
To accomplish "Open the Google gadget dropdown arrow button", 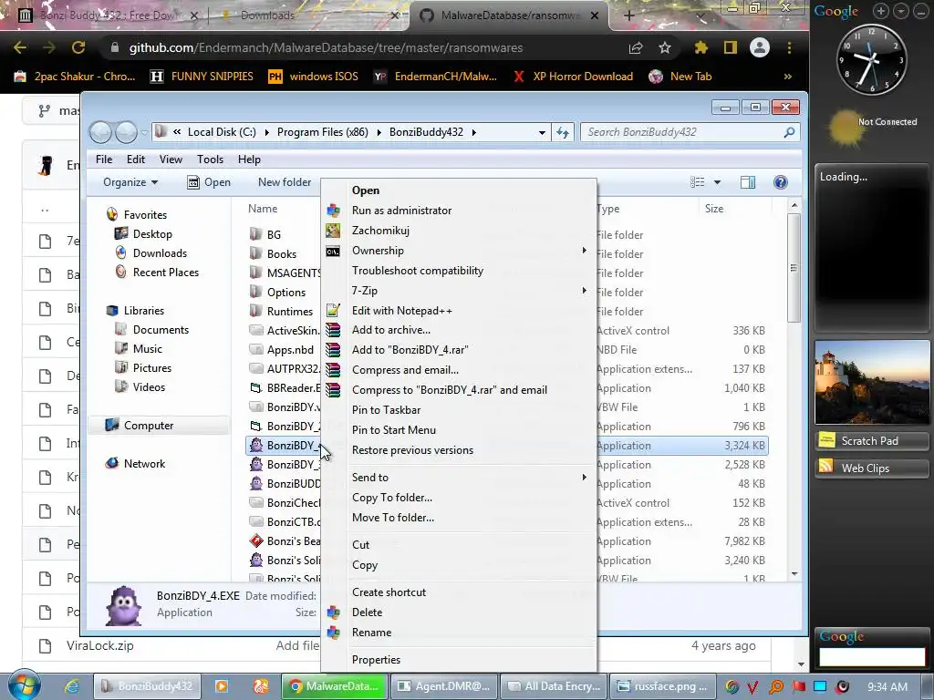I will click(x=900, y=11).
